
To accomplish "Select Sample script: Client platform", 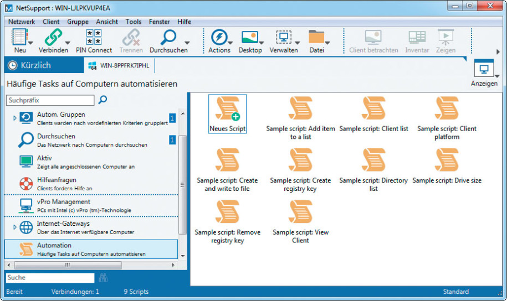I will click(x=447, y=118).
